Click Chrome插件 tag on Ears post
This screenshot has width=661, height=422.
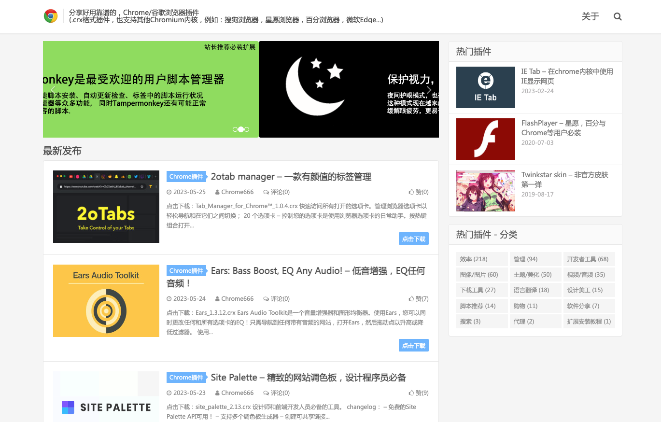pyautogui.click(x=186, y=270)
